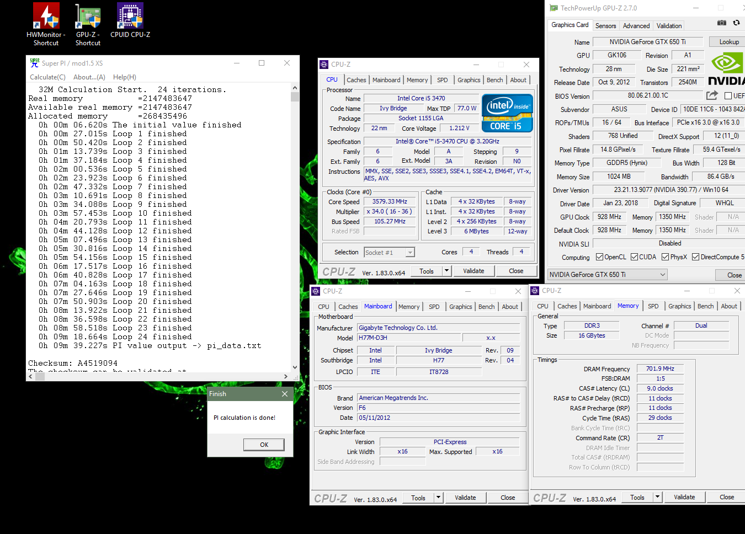Open the Help menu in Super PI

pos(125,77)
